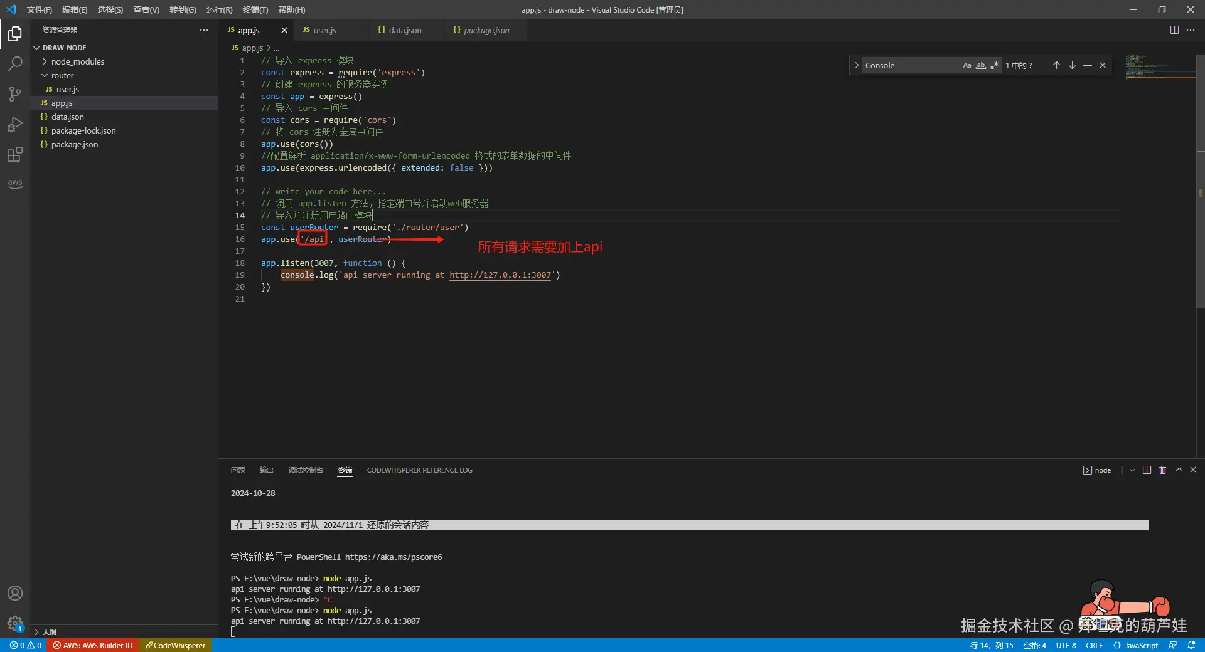Click CodeWhisperer status bar item
The width and height of the screenshot is (1205, 652).
pyautogui.click(x=176, y=645)
